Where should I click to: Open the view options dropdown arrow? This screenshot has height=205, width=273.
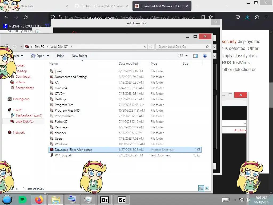(x=186, y=56)
